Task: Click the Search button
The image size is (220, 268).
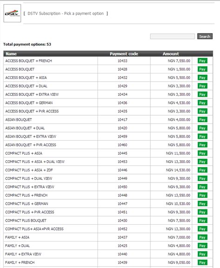Action: point(205,36)
